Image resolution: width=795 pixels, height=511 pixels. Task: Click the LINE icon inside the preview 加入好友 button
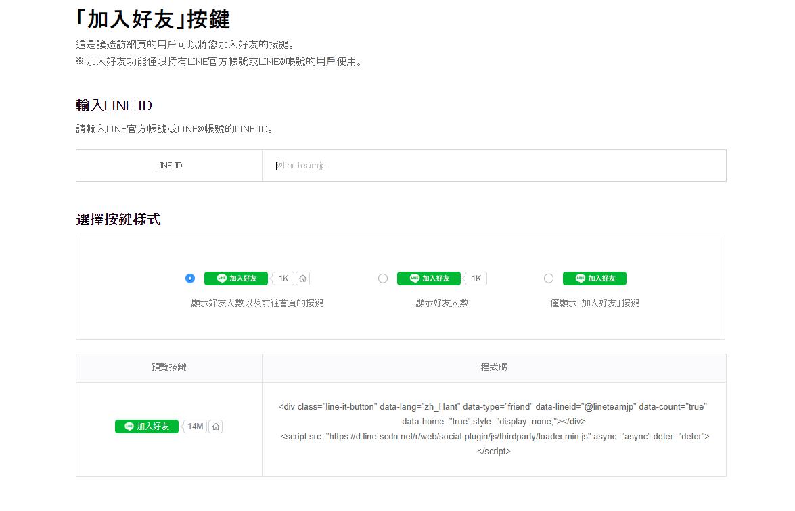(129, 427)
